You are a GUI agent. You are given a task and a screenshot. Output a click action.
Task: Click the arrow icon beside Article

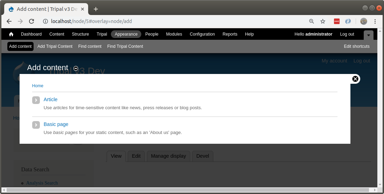pos(36,100)
